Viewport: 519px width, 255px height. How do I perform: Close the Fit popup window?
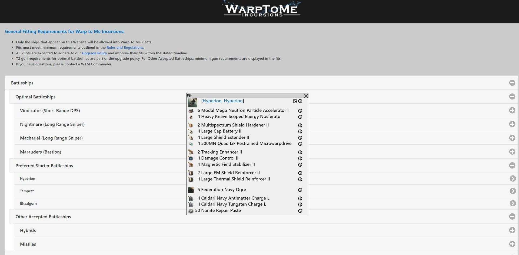click(306, 96)
